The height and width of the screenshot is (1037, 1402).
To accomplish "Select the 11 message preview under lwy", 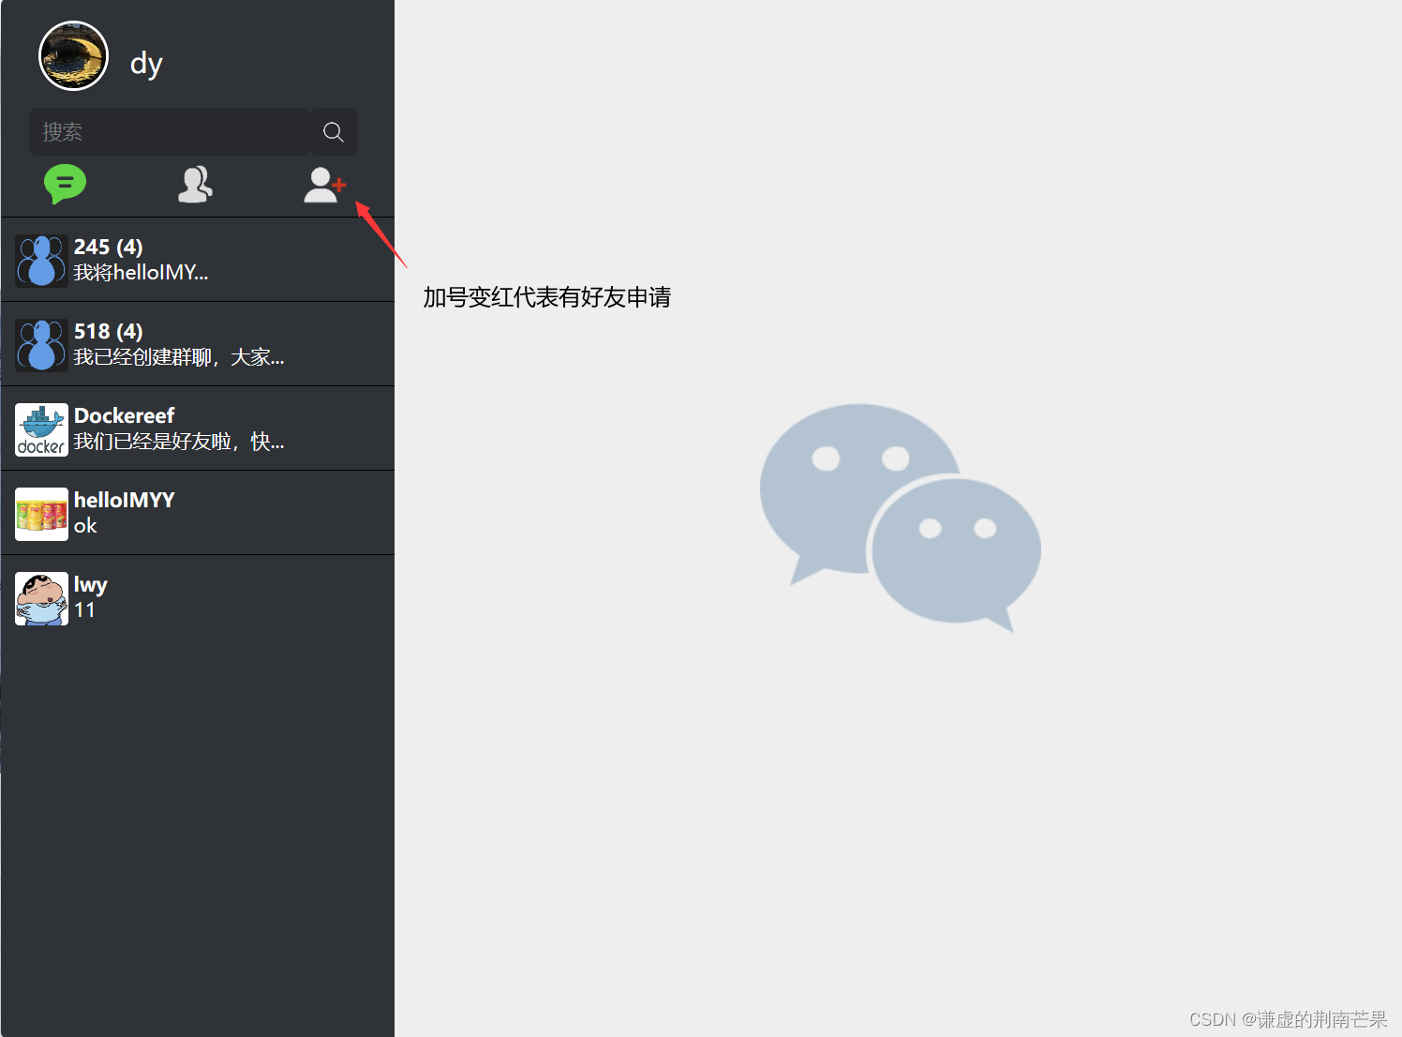I will [84, 610].
